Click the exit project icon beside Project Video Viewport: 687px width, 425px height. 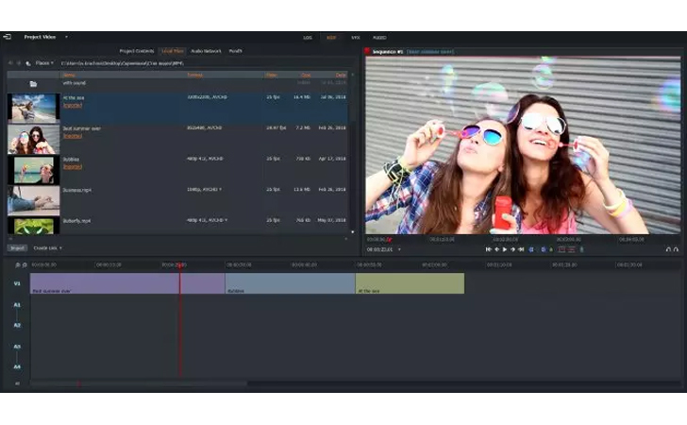[7, 37]
